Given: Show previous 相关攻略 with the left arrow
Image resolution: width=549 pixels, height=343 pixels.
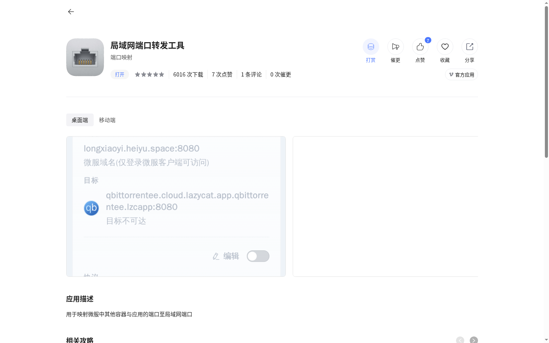Looking at the screenshot, I should pos(460,340).
